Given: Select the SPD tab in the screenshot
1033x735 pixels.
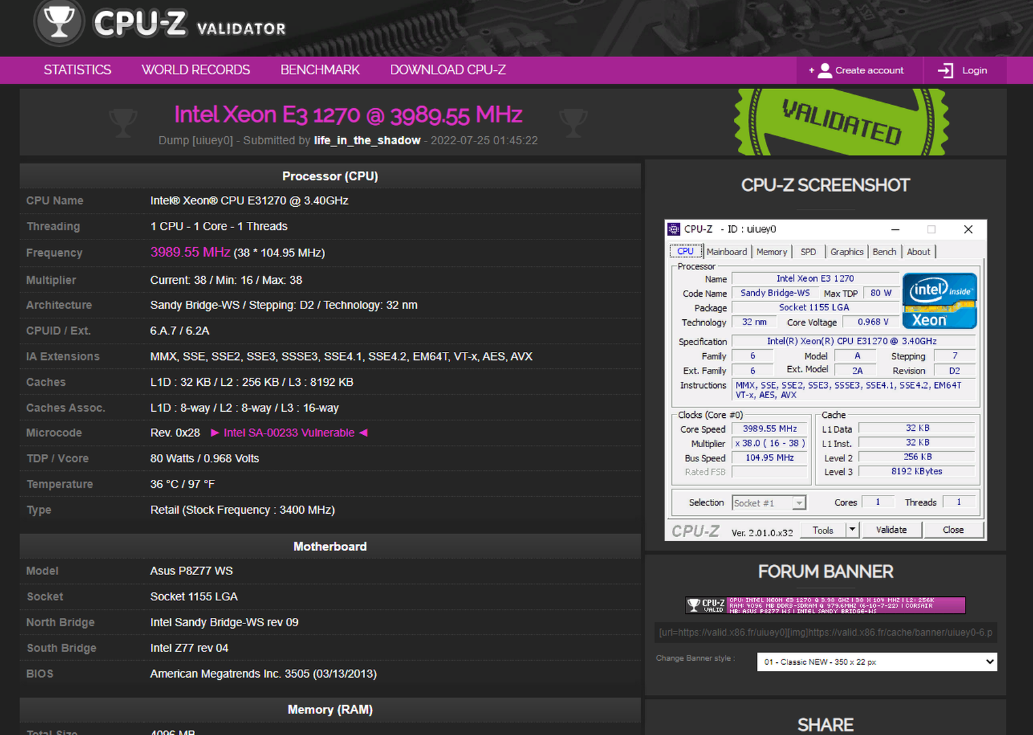Looking at the screenshot, I should (x=808, y=252).
